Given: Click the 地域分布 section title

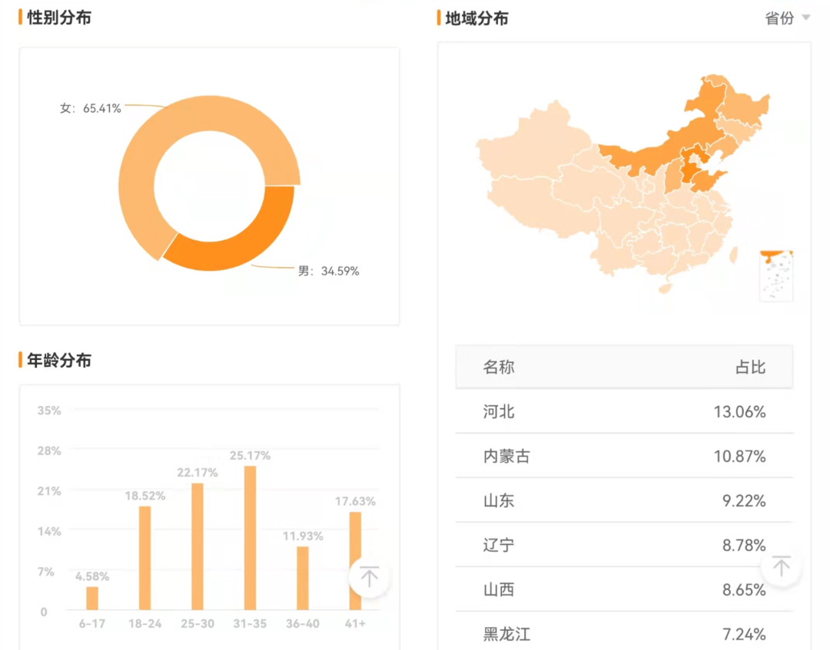Looking at the screenshot, I should pyautogui.click(x=476, y=17).
